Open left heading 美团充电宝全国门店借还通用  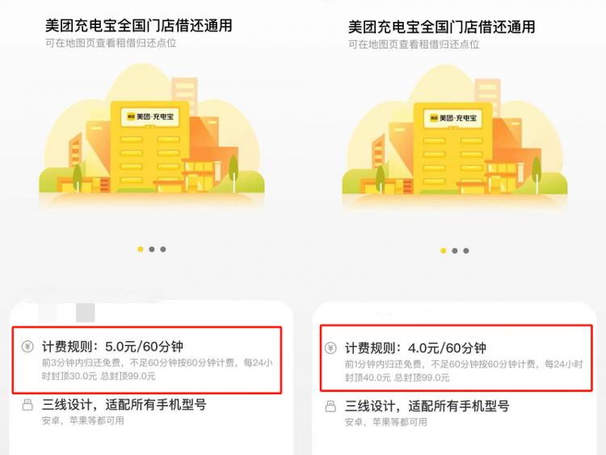tap(139, 26)
